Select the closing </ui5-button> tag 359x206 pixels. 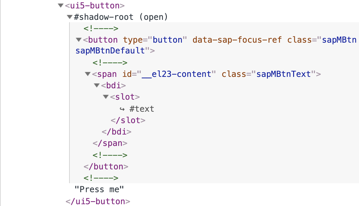[98, 201]
